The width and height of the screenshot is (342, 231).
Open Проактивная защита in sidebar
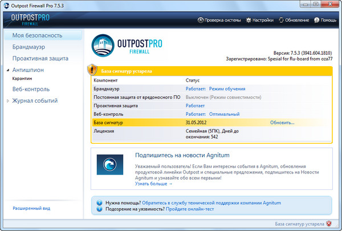(40, 58)
